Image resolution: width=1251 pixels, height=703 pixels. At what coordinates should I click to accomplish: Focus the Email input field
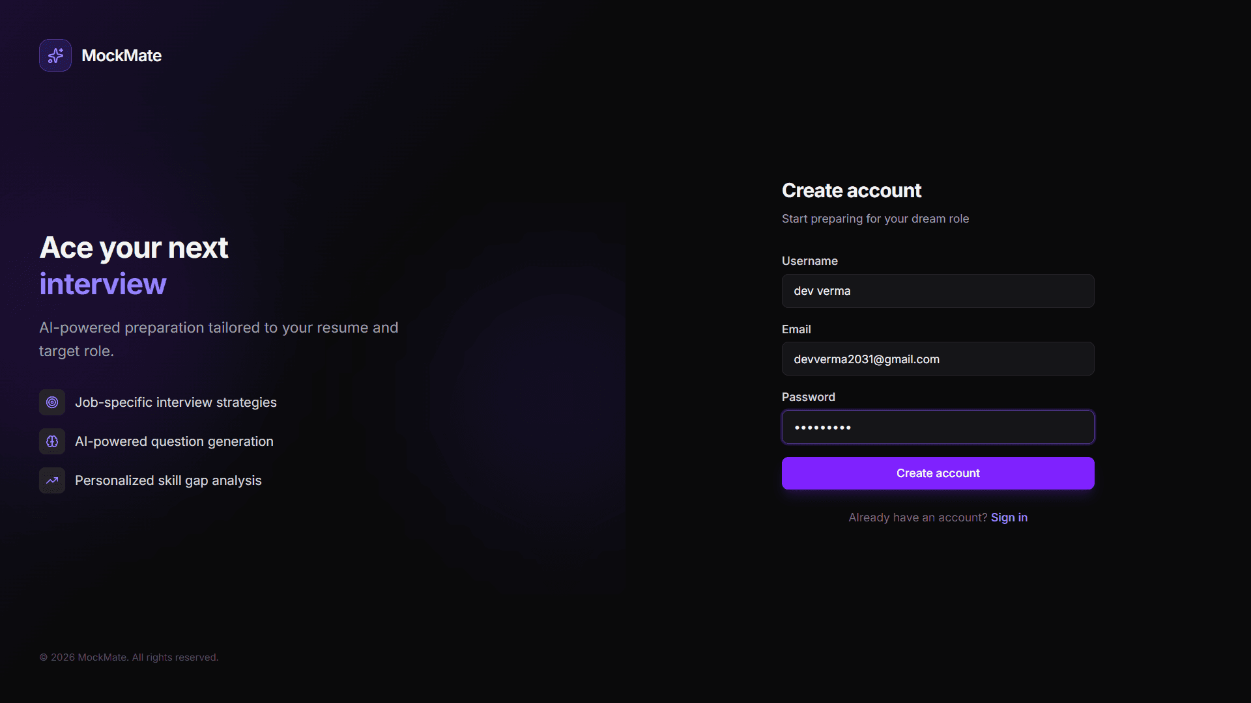[x=938, y=359]
